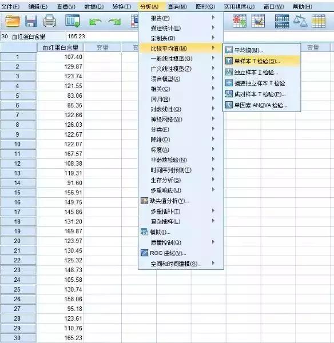Expand the 分类(F) submenu
Image resolution: width=334 pixels, height=343 pixels.
pyautogui.click(x=181, y=130)
